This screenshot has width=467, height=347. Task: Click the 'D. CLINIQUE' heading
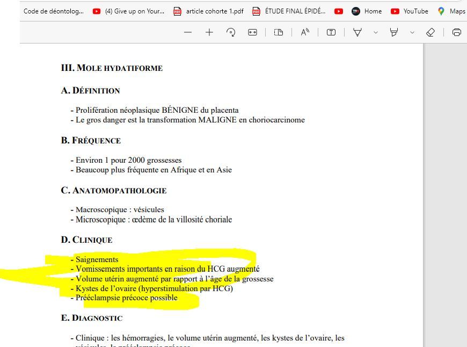86,240
